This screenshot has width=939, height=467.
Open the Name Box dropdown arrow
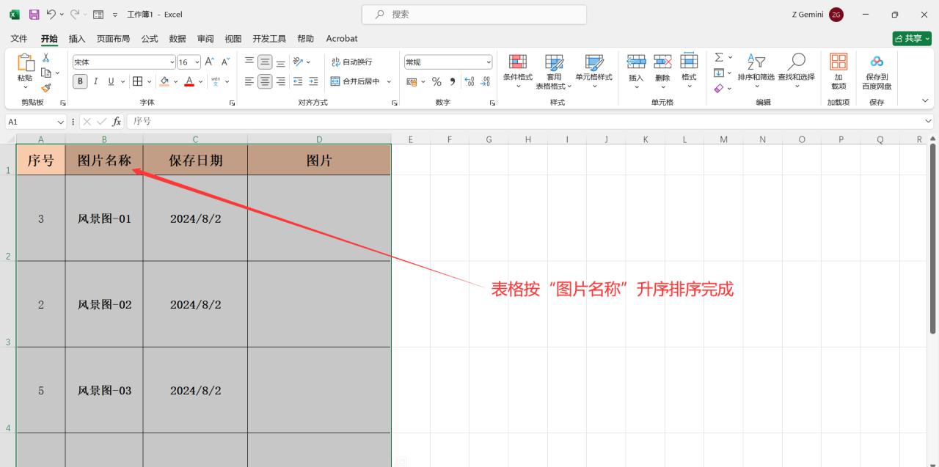[61, 122]
